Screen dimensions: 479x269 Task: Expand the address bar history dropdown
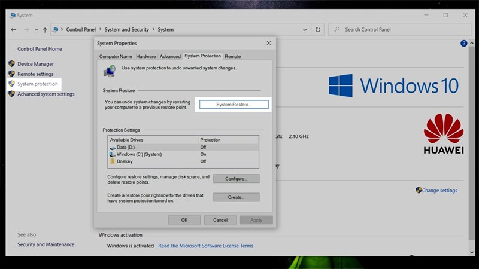(305, 30)
